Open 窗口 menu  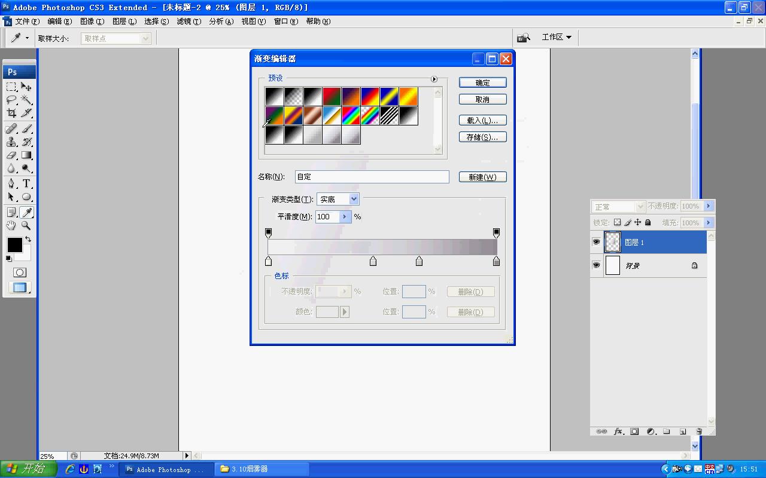pyautogui.click(x=285, y=21)
